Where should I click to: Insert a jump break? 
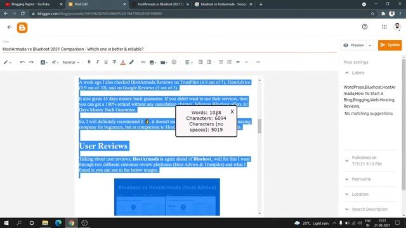coord(246,62)
